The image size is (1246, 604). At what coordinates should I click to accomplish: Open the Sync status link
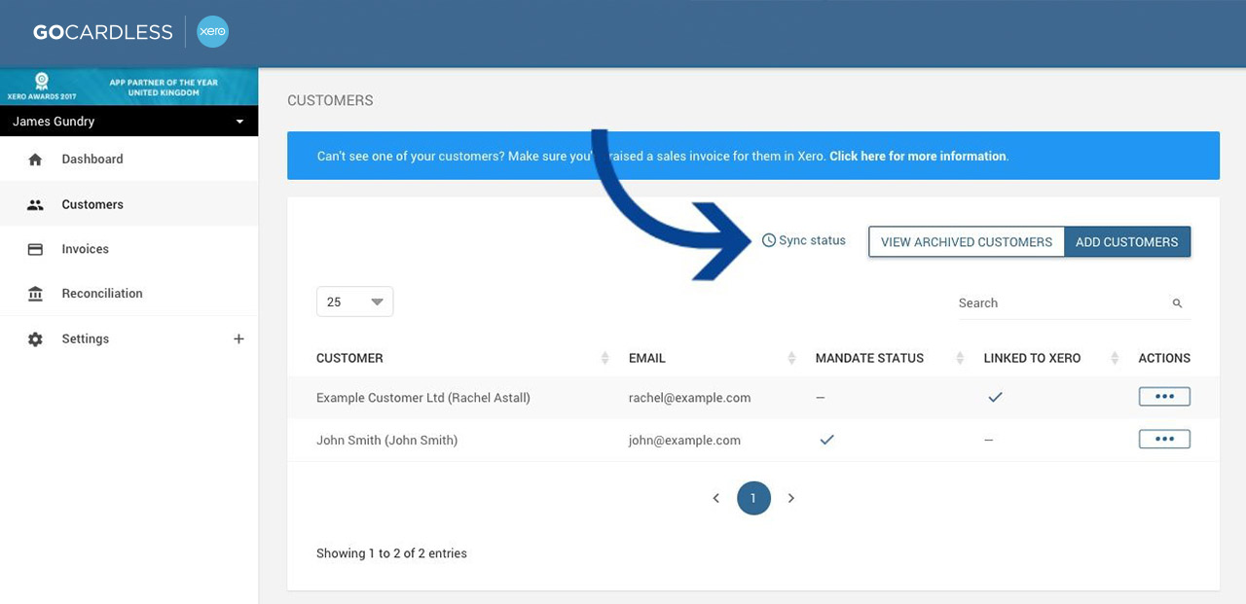(803, 240)
